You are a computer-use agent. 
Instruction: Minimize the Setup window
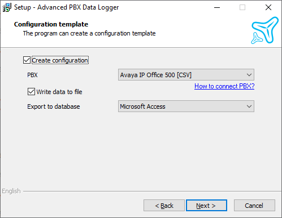pos(217,7)
